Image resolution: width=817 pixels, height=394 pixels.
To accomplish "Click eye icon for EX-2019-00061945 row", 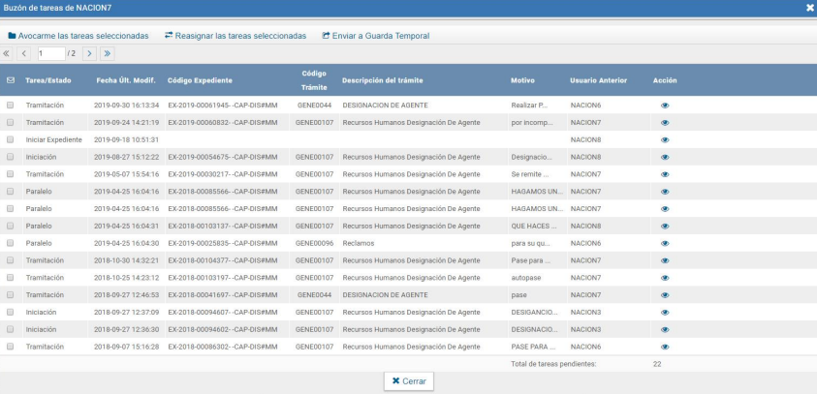I will coord(665,105).
